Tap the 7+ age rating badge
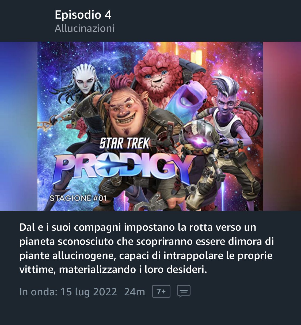Viewport: 301px width, 325px height. [161, 291]
